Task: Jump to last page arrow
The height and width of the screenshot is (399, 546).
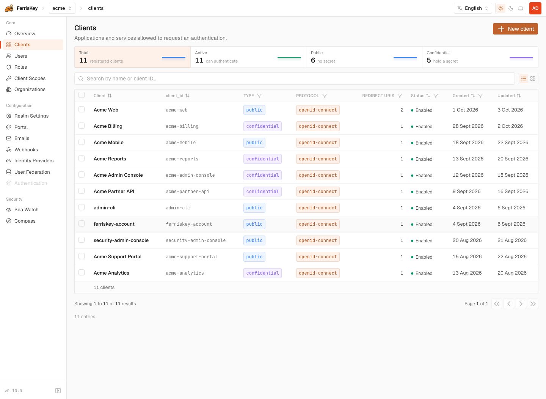Action: [x=533, y=304]
